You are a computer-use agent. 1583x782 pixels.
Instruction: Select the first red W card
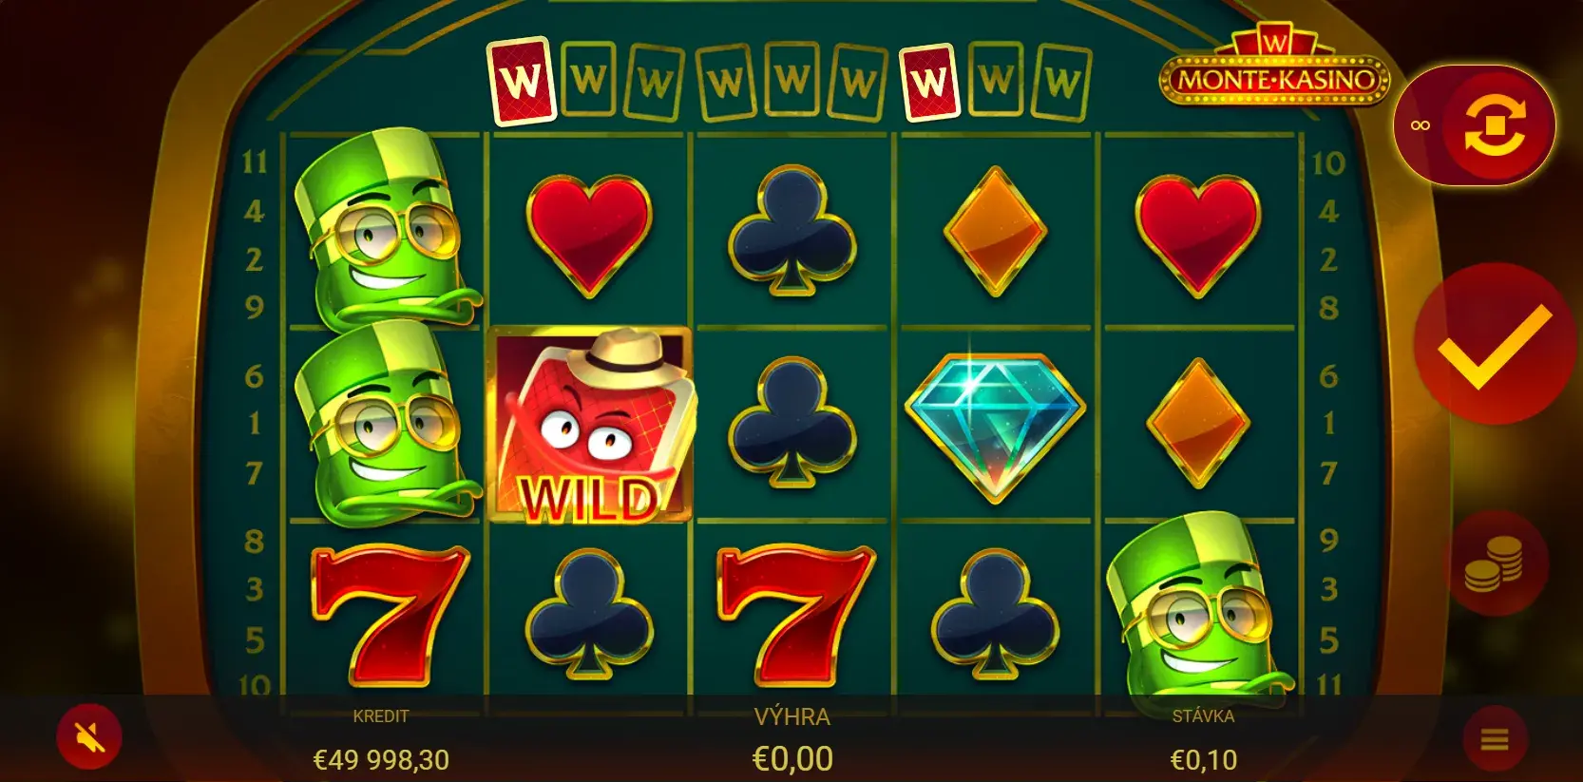point(522,82)
